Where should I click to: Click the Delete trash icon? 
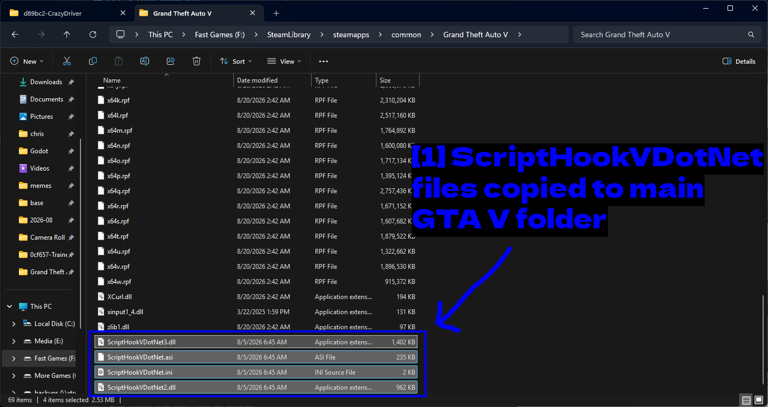[x=197, y=62]
